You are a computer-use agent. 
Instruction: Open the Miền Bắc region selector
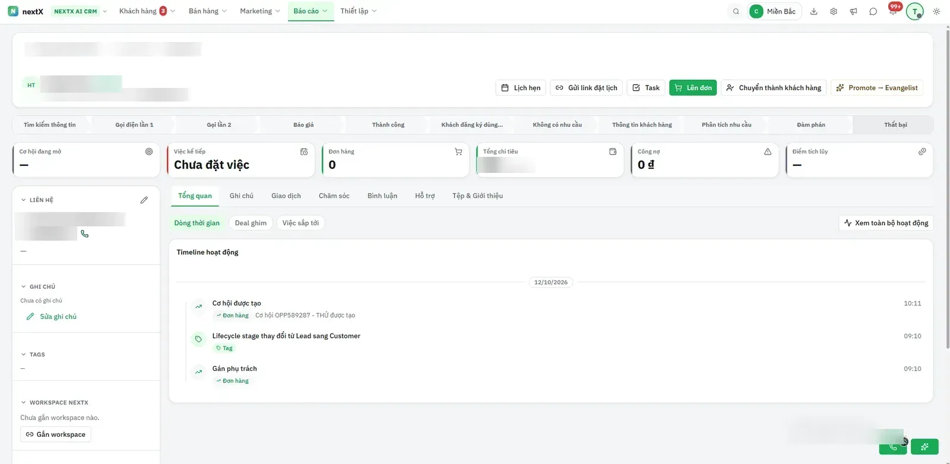coord(774,11)
